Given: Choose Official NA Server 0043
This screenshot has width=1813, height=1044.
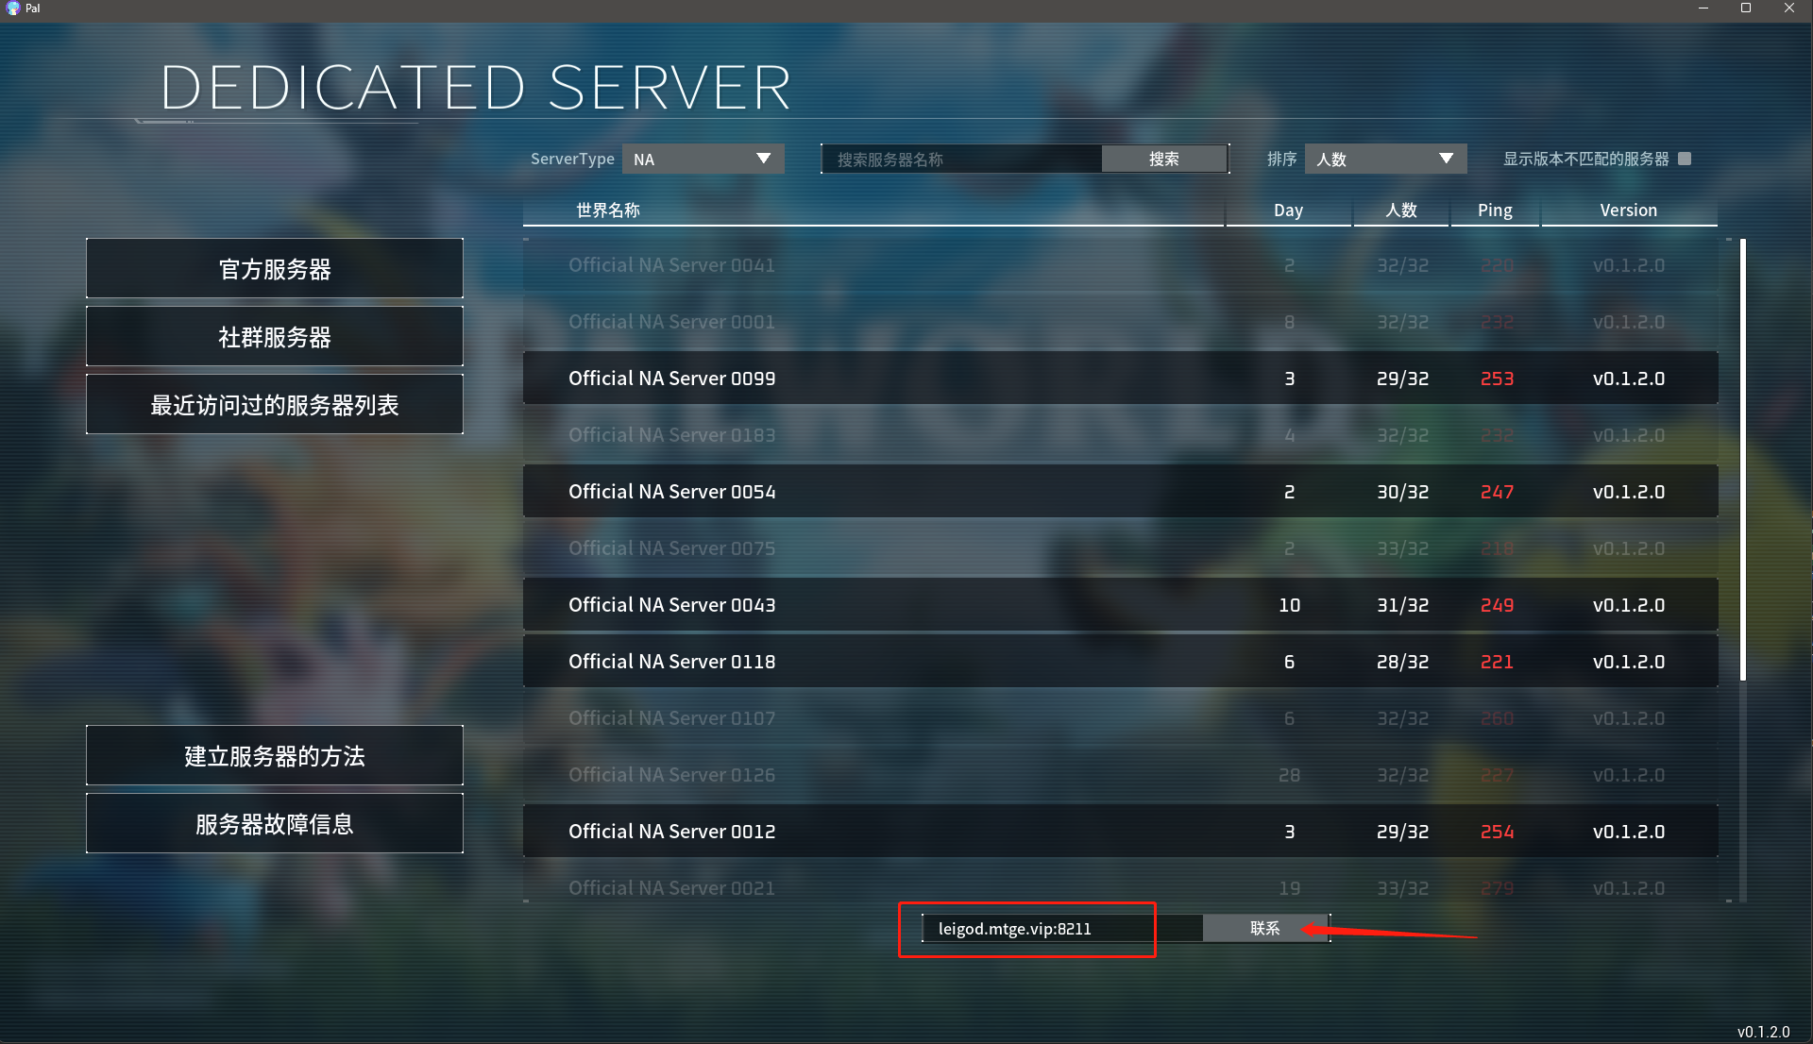Looking at the screenshot, I should (x=1120, y=605).
